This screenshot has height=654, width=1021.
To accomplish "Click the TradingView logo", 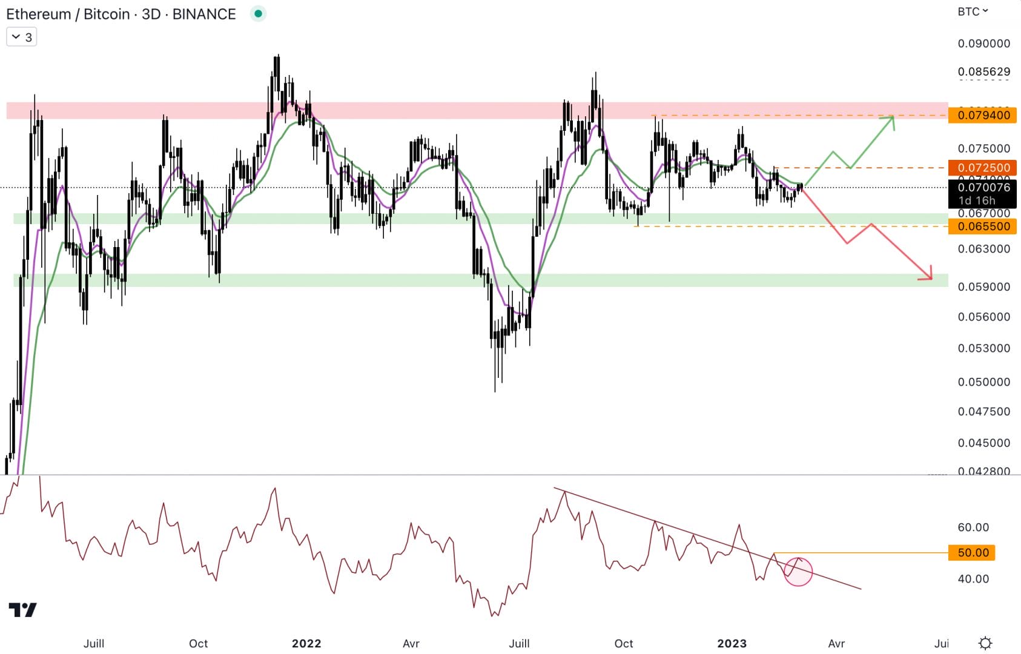I will [x=22, y=610].
